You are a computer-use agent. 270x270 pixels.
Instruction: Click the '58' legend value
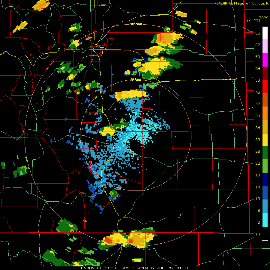[258, 57]
